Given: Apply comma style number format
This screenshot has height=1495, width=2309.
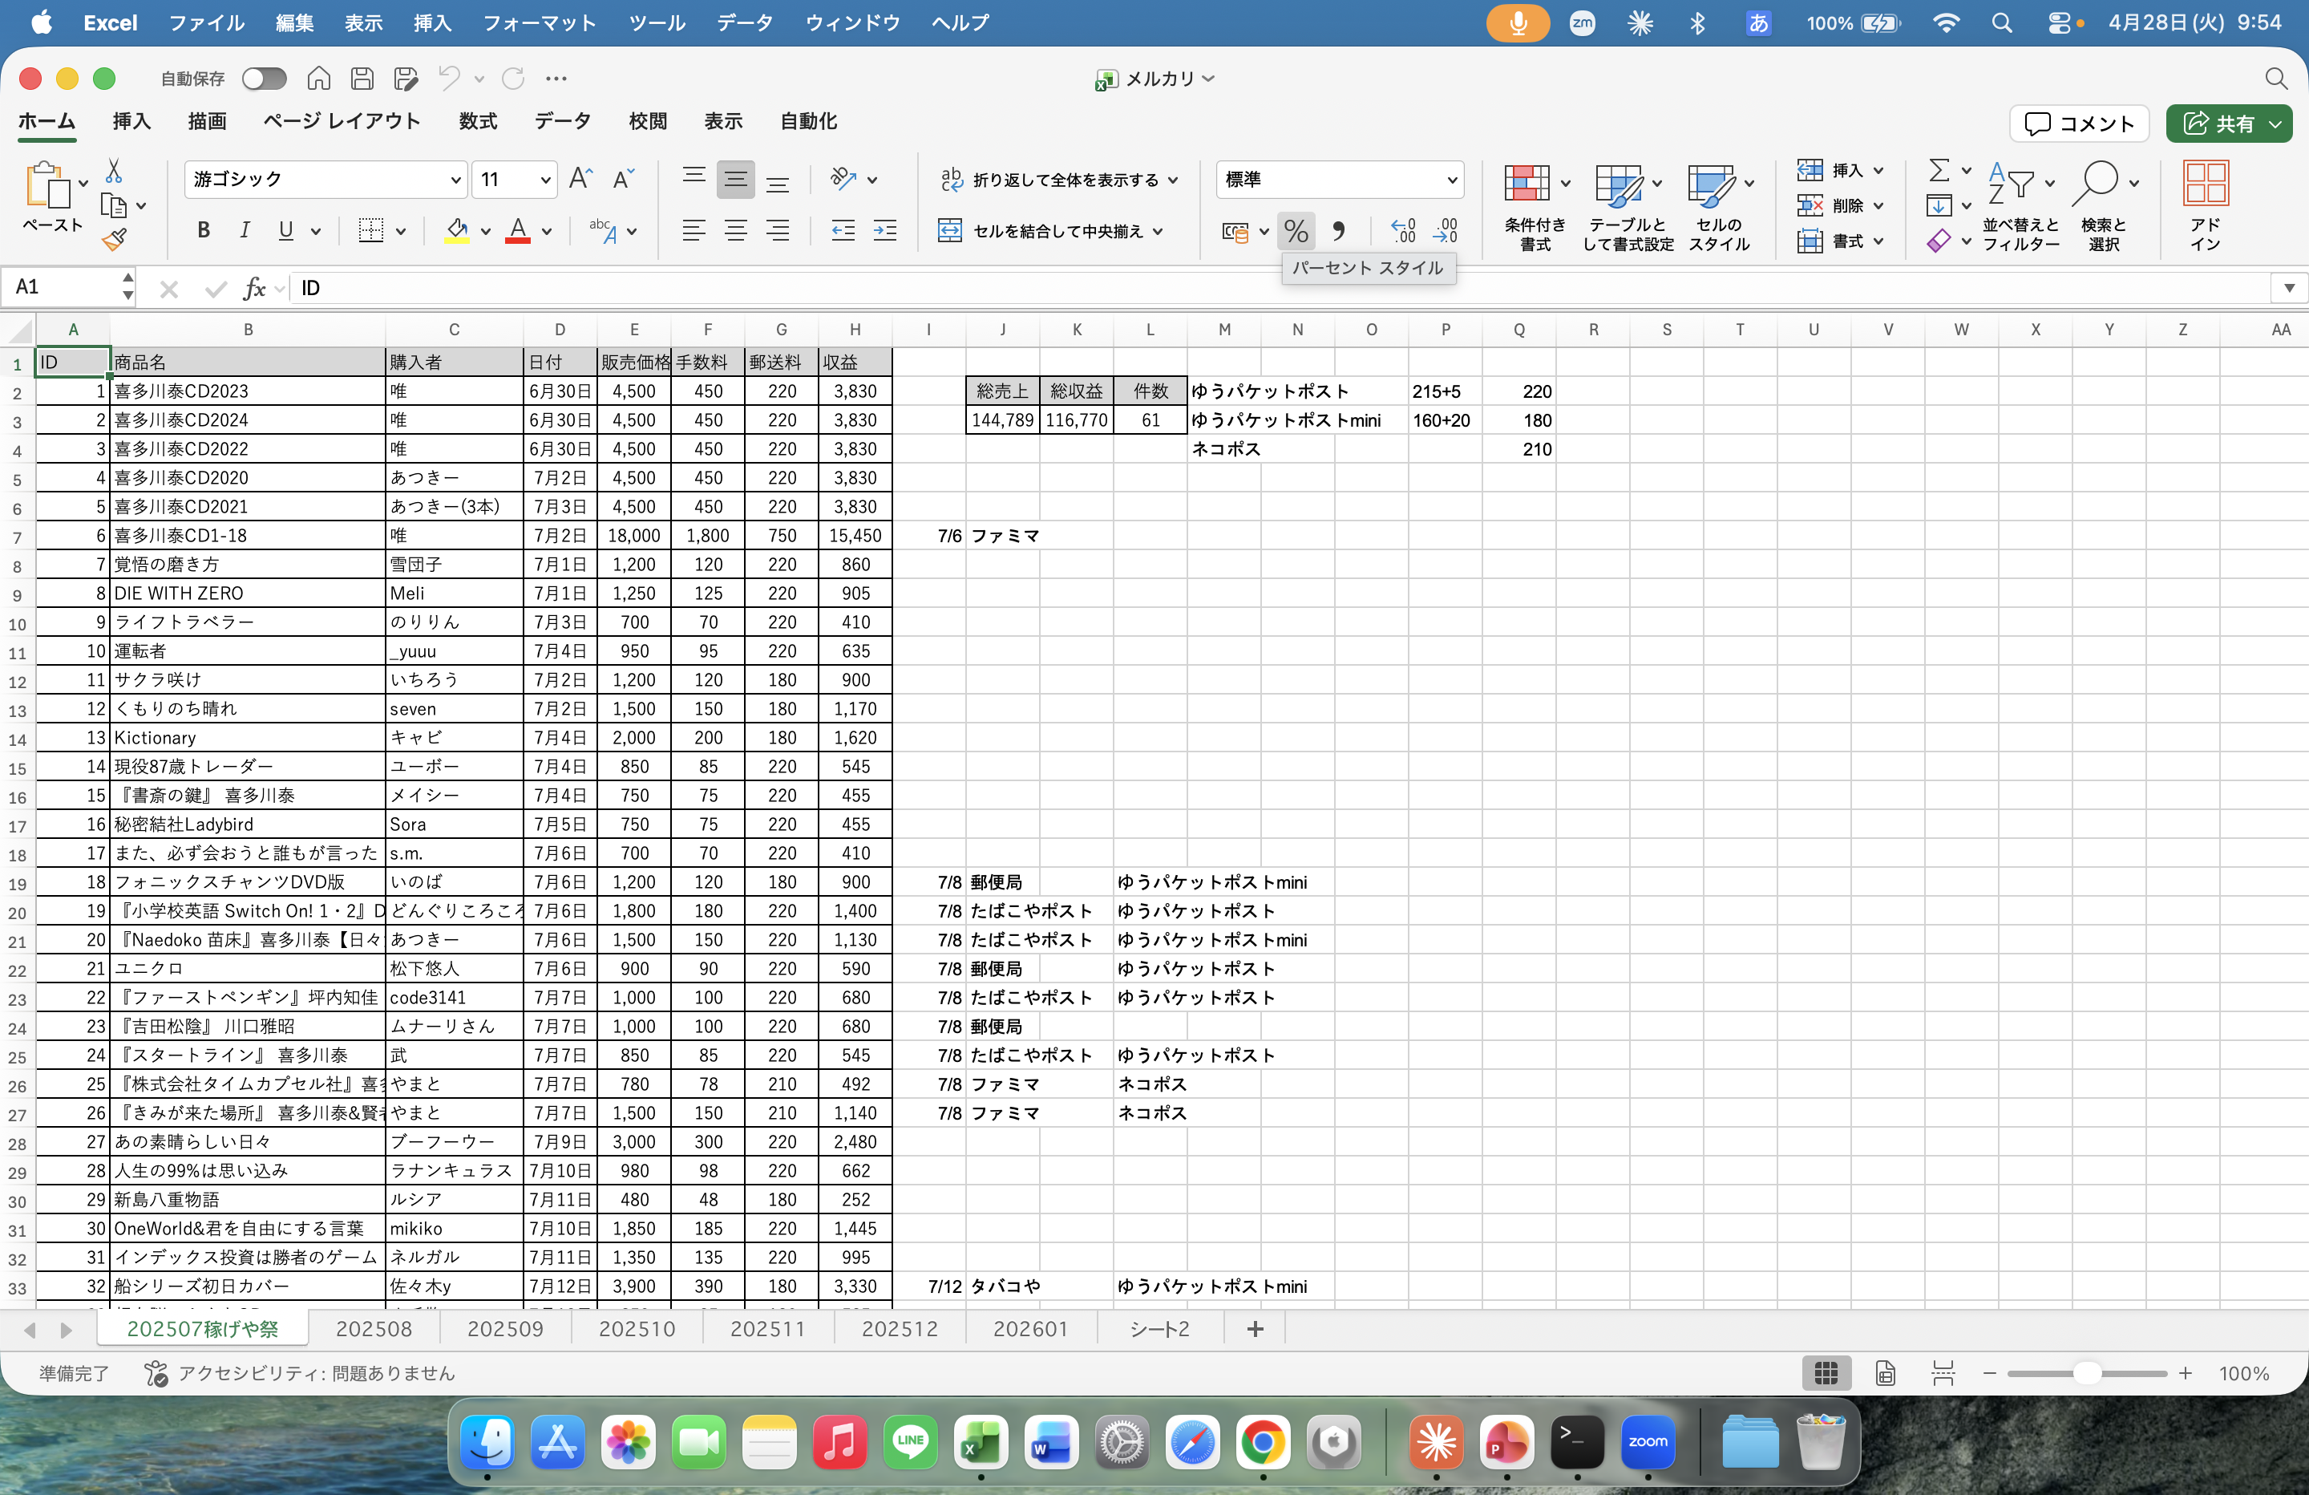Looking at the screenshot, I should [1339, 231].
